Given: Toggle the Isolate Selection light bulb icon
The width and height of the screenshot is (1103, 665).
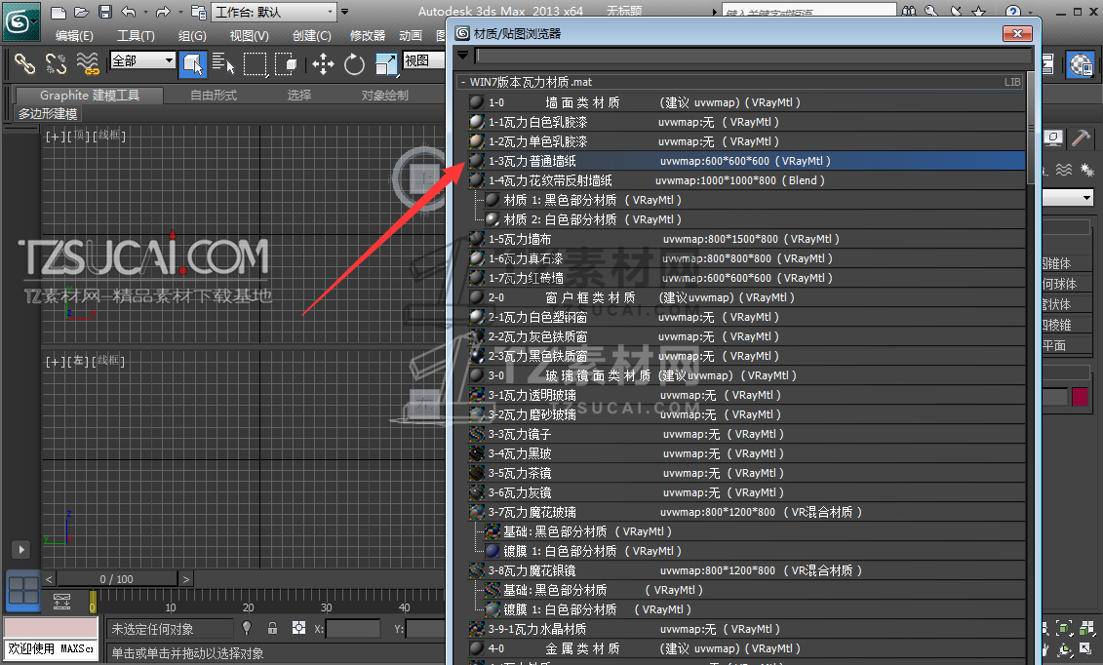Looking at the screenshot, I should click(247, 628).
